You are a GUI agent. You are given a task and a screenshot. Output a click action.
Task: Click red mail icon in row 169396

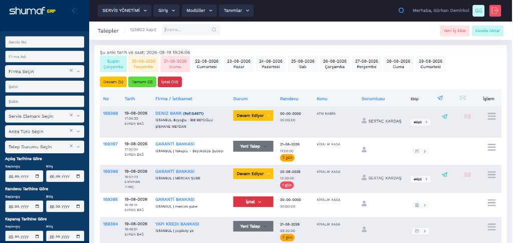click(x=467, y=175)
